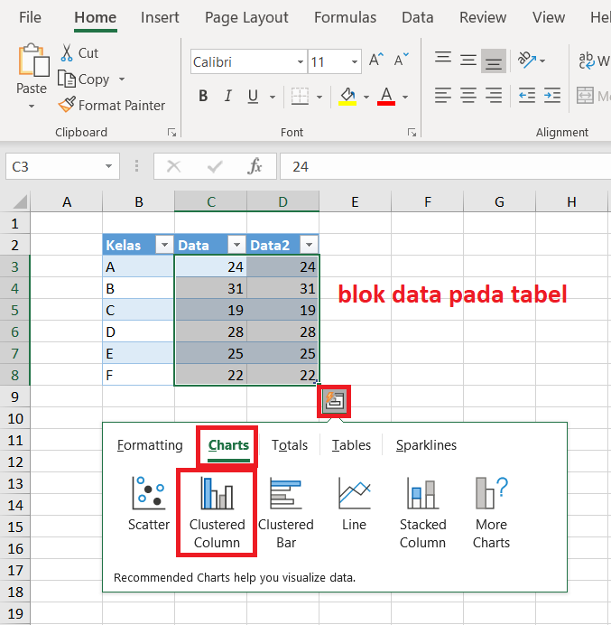Image resolution: width=611 pixels, height=625 pixels.
Task: Apply the yellow highlight fill color
Action: point(347,97)
